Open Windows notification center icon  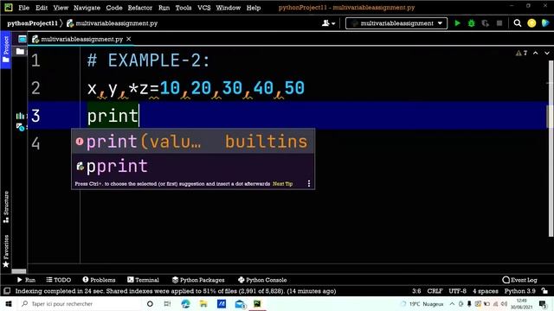pos(543,303)
